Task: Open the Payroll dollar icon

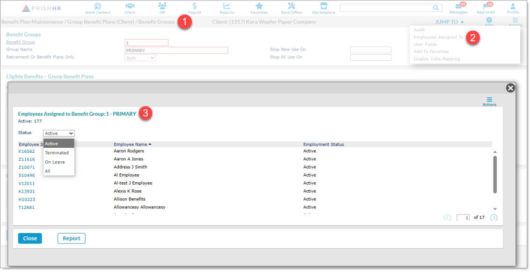Action: click(x=194, y=7)
